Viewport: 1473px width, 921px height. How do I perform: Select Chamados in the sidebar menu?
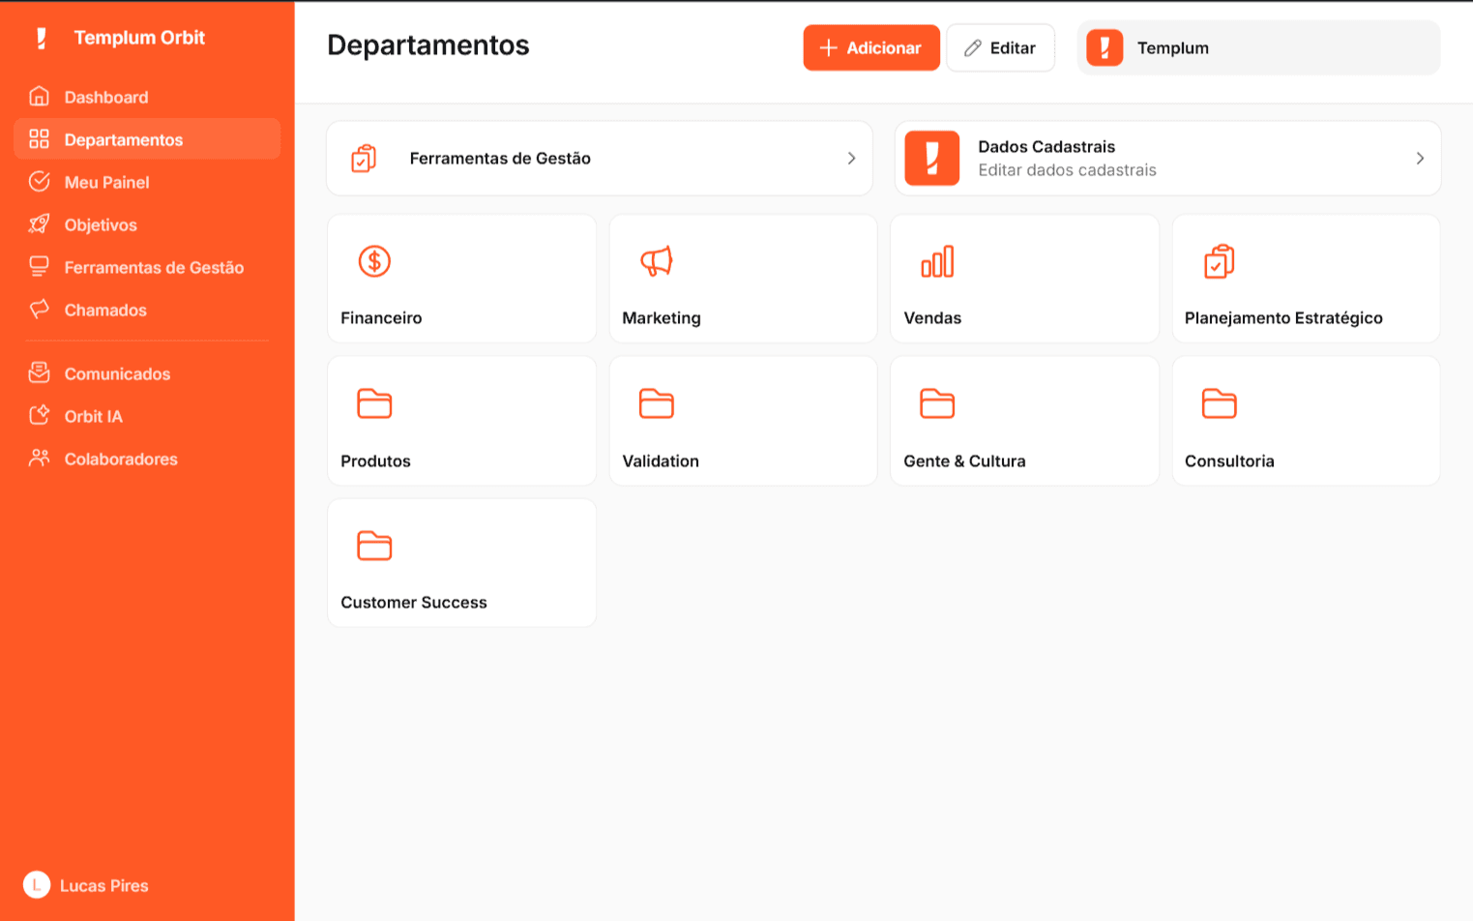pyautogui.click(x=105, y=311)
